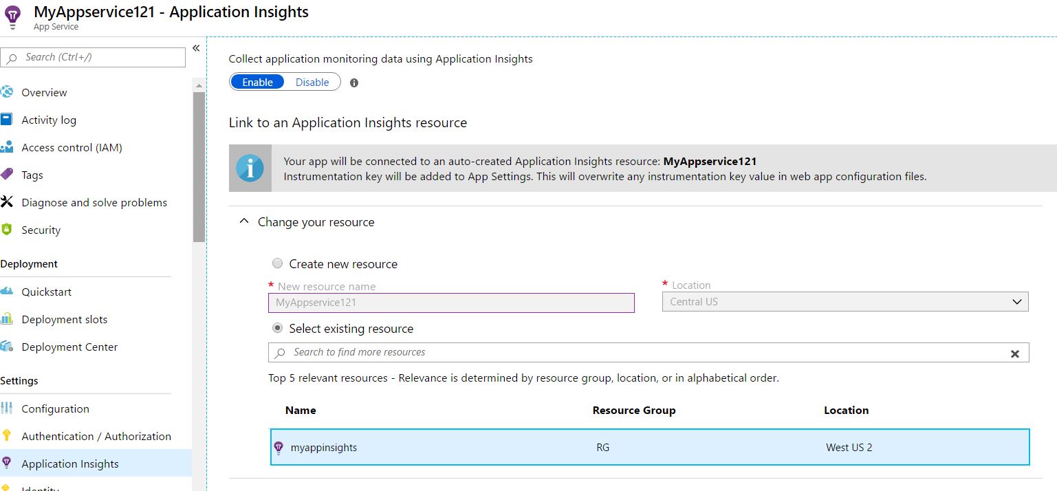This screenshot has width=1057, height=491.
Task: Click Diagnose and solve problems
Action: pyautogui.click(x=94, y=202)
